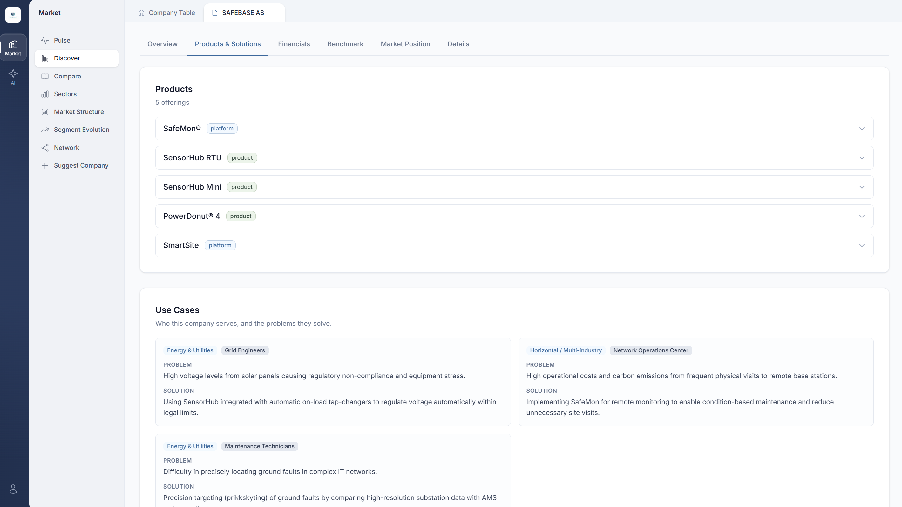Click the Market Structure icon

(x=45, y=112)
